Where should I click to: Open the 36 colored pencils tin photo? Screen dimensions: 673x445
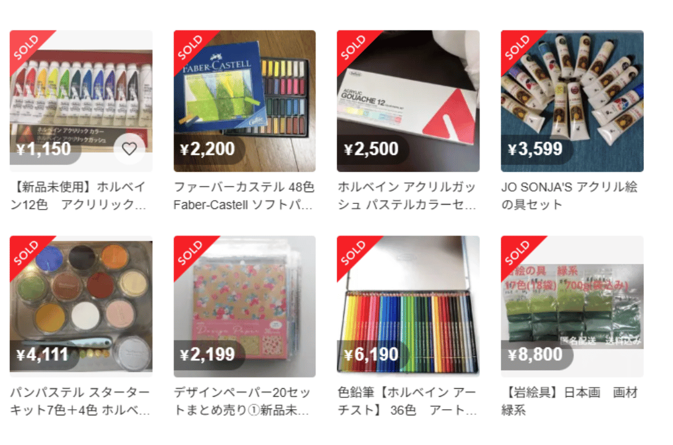point(408,307)
